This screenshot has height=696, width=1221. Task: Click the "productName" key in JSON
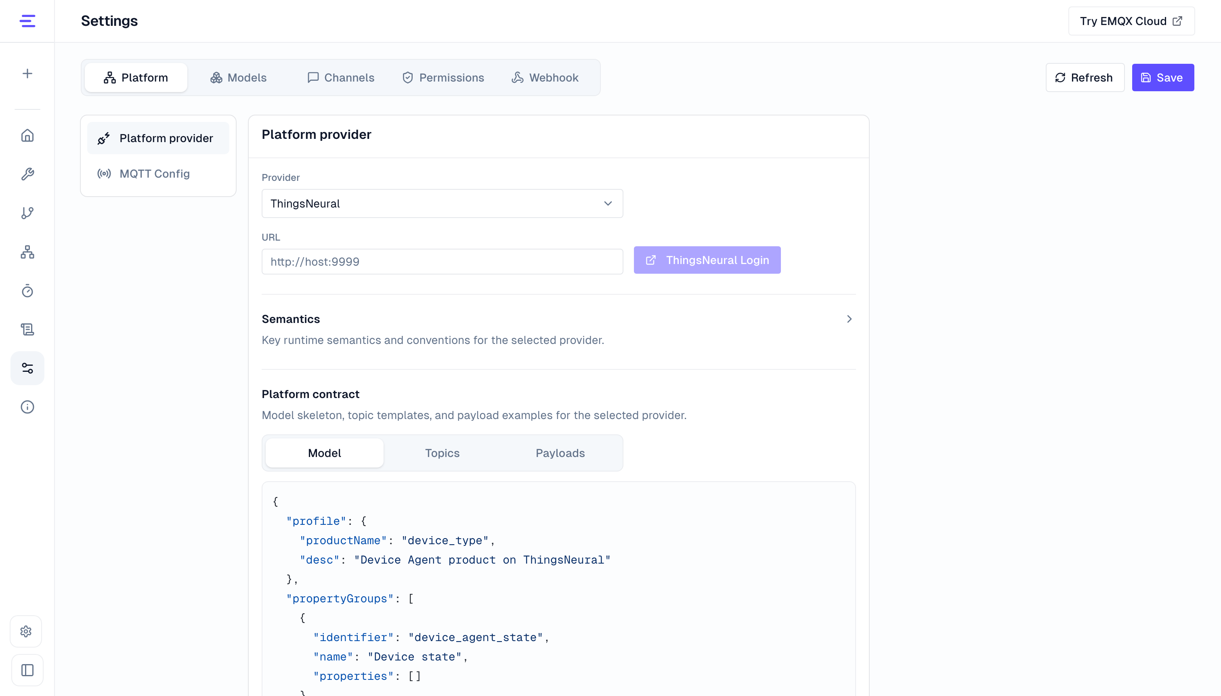343,541
